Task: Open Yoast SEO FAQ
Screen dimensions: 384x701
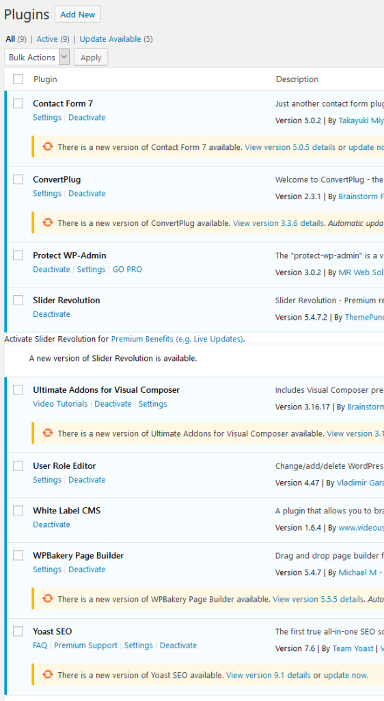Action: [40, 645]
